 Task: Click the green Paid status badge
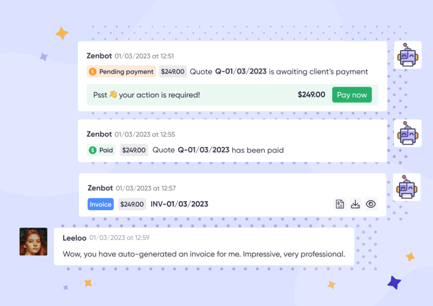coord(101,150)
